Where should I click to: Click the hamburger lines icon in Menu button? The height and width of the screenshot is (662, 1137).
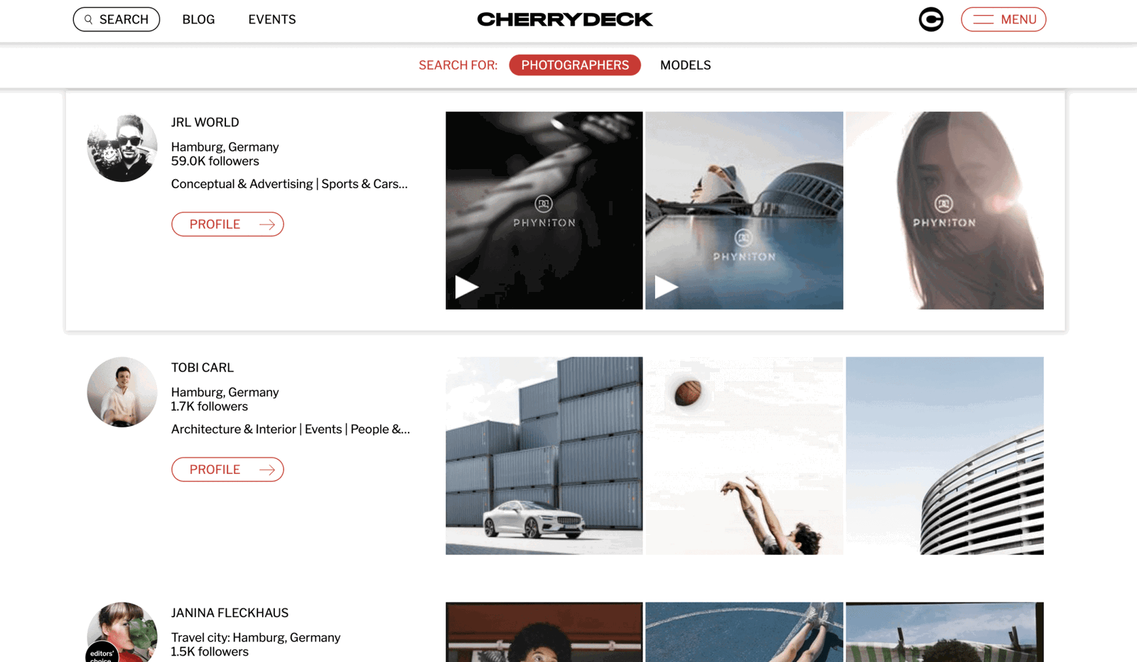point(984,20)
